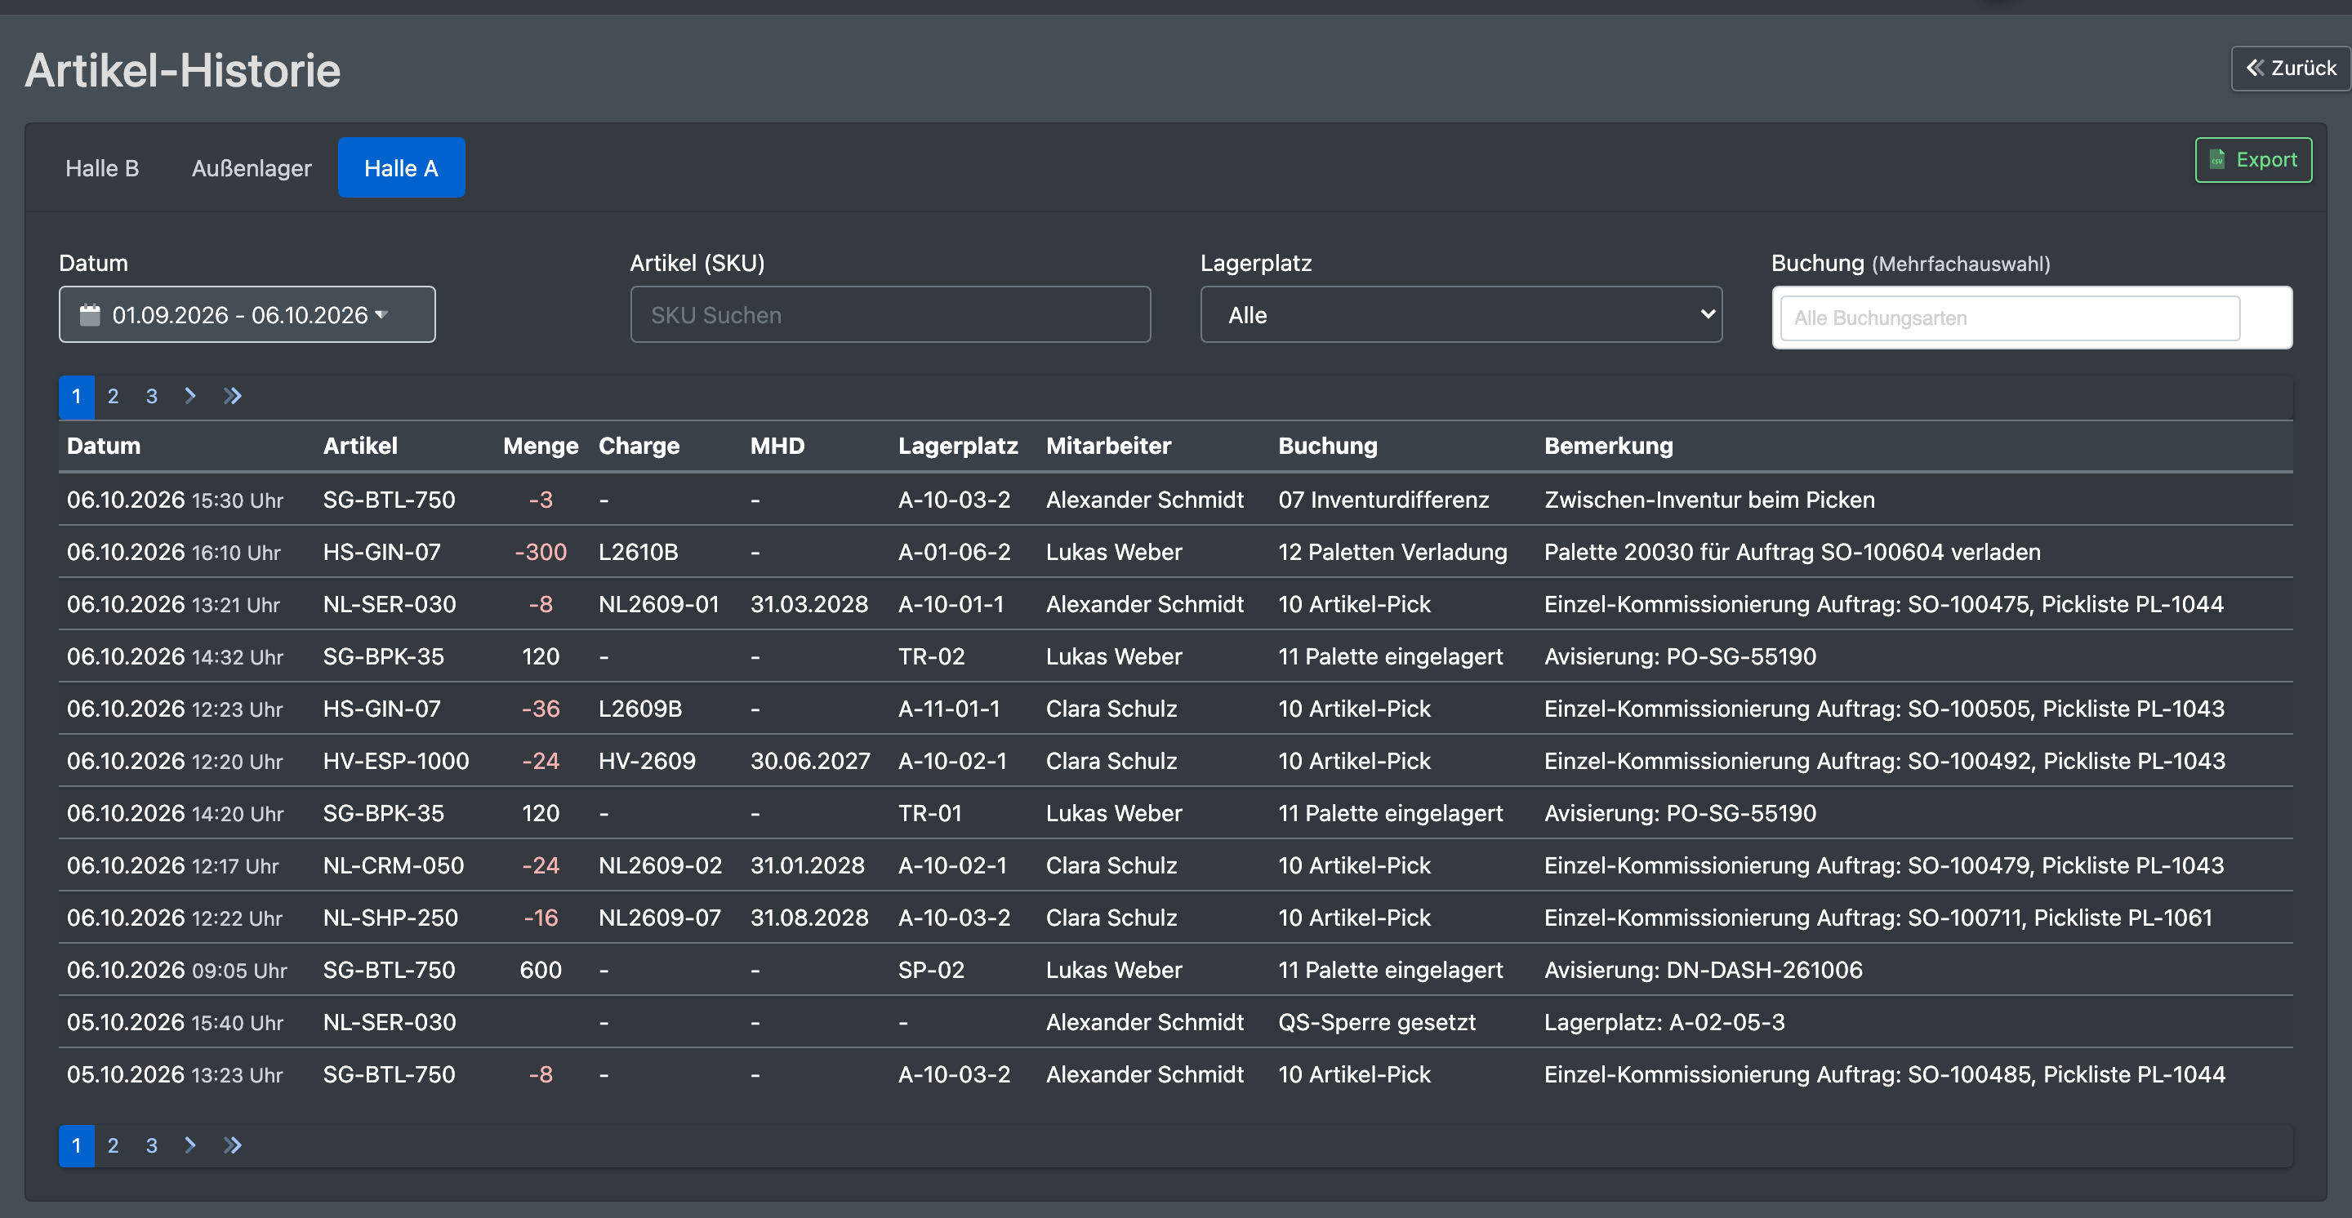Screen dimensions: 2352x1218
Task: Click the Artikel column header
Action: [x=361, y=447]
